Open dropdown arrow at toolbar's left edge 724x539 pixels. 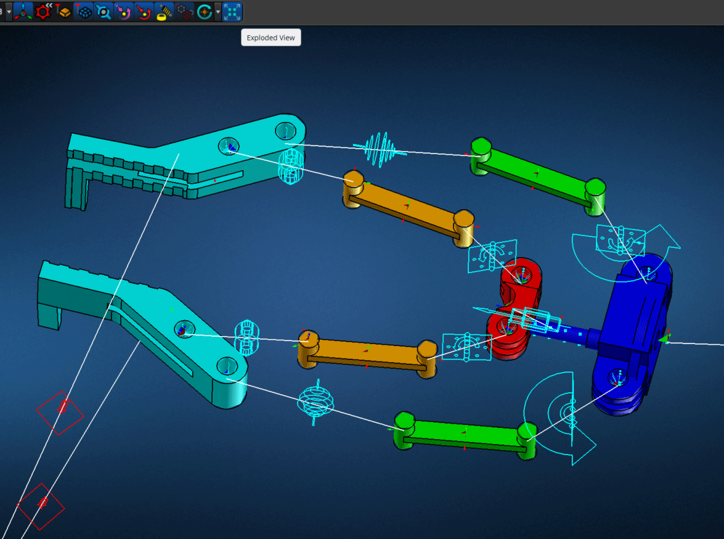(9, 11)
